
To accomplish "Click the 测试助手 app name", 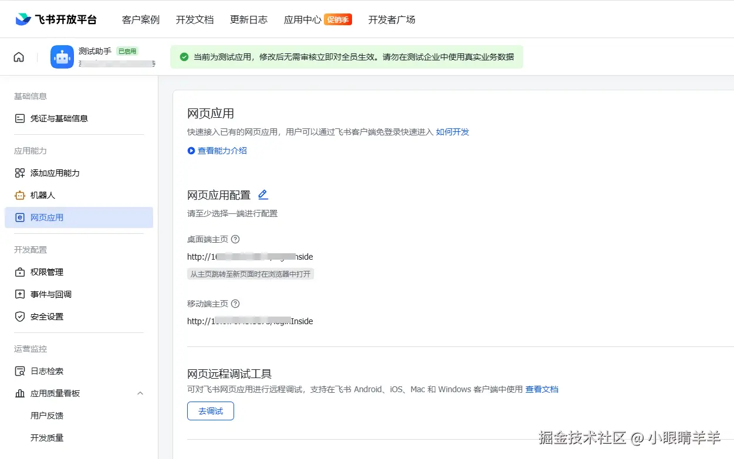I will pos(95,51).
